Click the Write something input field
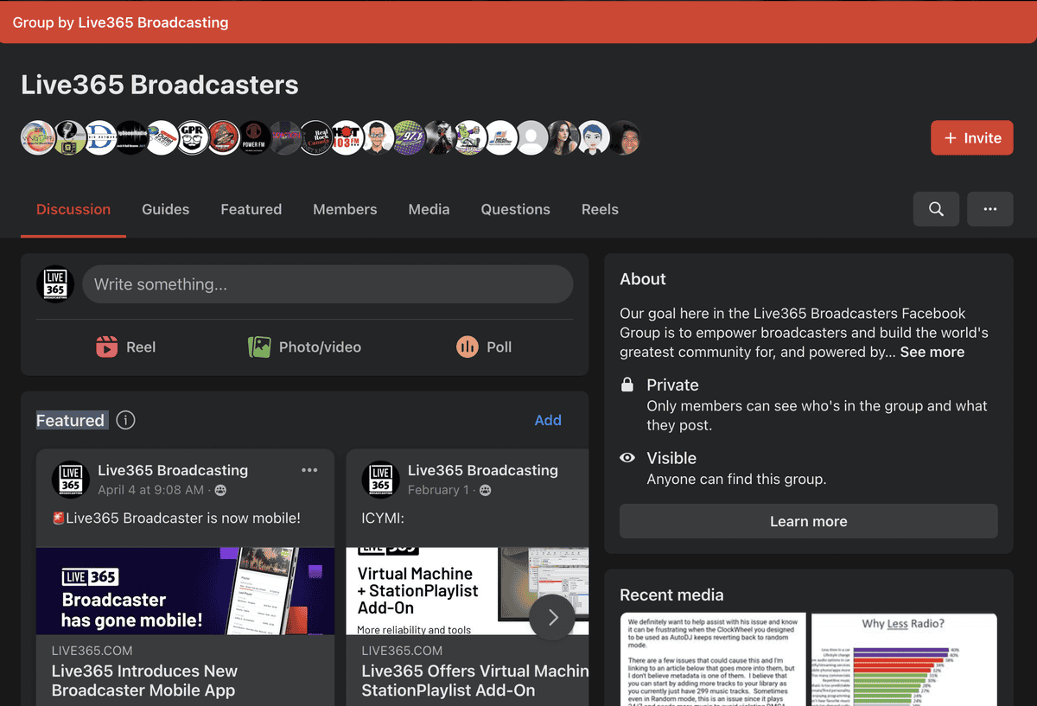The height and width of the screenshot is (706, 1037). 328,284
